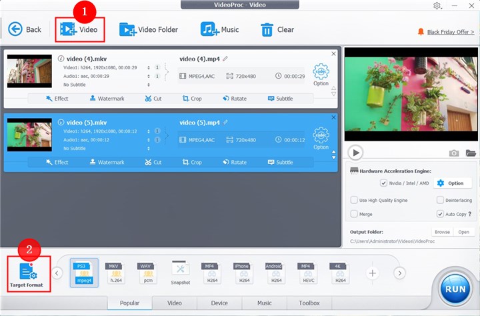Show previous format presets
The width and height of the screenshot is (480, 316).
tap(57, 273)
